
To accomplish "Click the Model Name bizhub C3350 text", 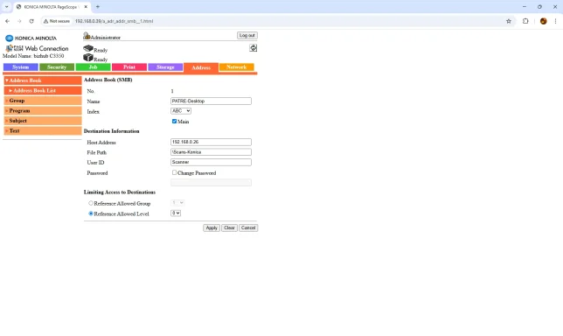I will (x=33, y=56).
